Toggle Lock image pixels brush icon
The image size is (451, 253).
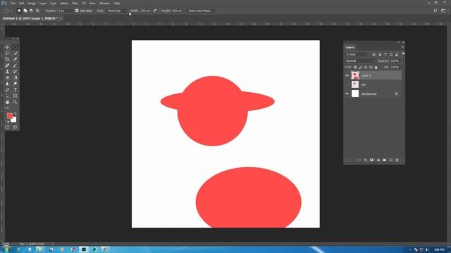(360, 67)
